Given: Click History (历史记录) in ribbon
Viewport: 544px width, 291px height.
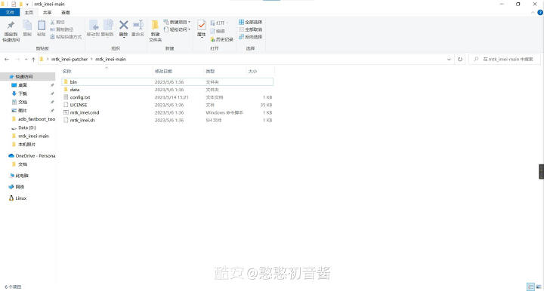Looking at the screenshot, I should 221,39.
